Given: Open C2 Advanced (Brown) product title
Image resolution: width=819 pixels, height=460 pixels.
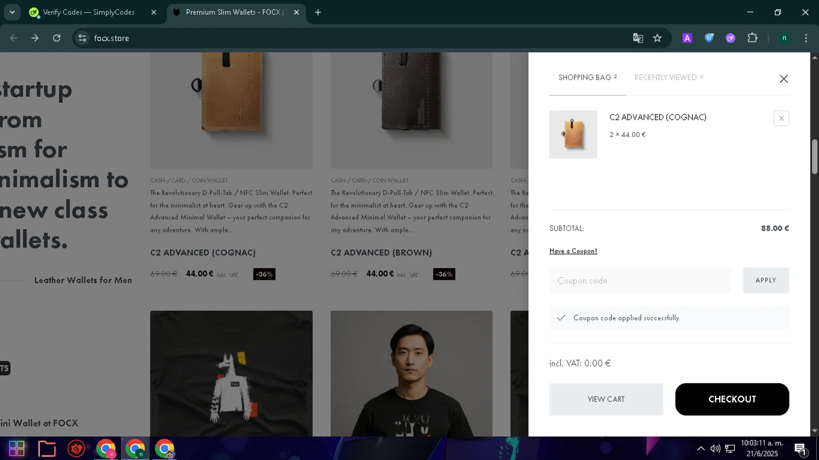Looking at the screenshot, I should coord(381,253).
